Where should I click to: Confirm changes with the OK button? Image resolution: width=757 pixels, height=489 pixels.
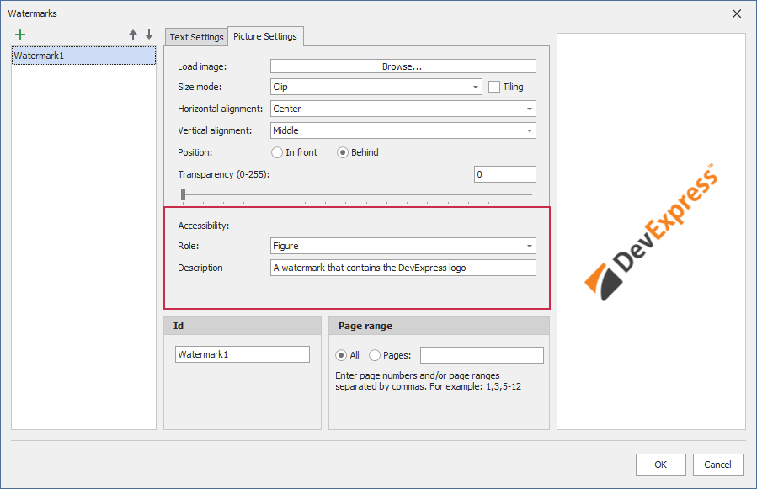pos(660,464)
